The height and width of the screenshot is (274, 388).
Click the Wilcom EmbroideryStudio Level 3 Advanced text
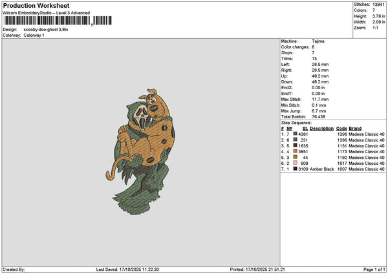click(x=47, y=13)
